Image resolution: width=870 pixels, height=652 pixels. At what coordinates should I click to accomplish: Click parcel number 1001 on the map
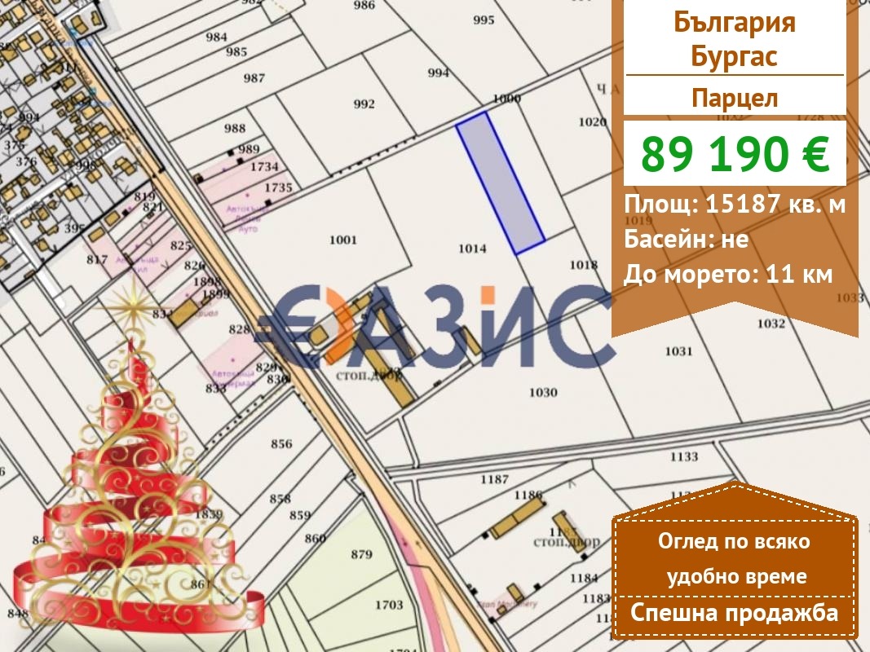tap(343, 240)
